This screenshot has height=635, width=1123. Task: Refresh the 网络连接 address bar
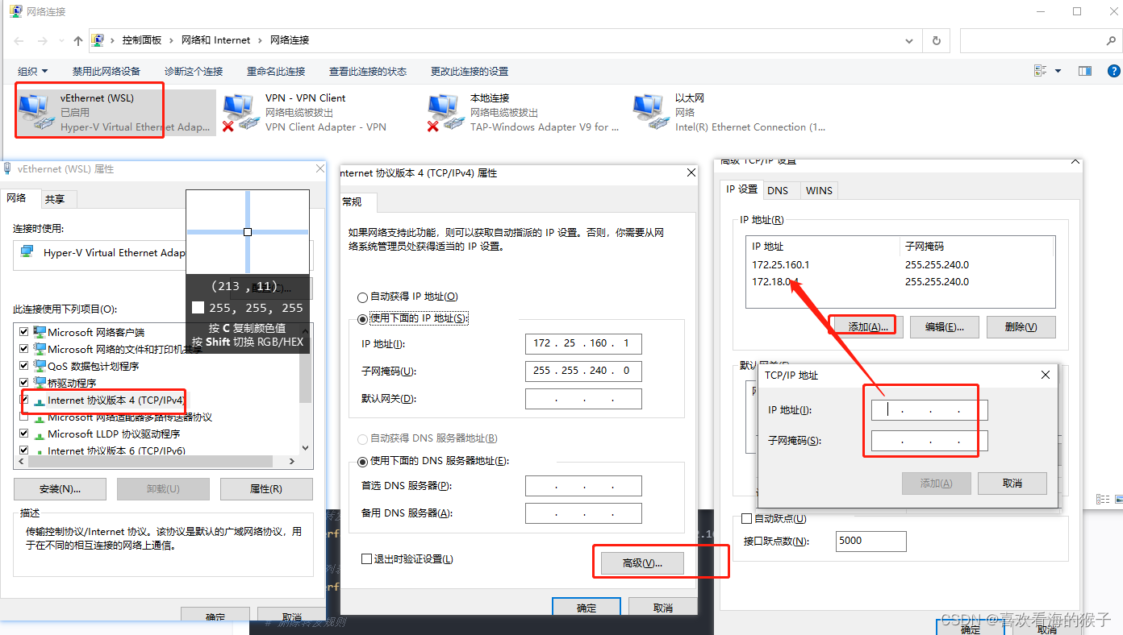[936, 40]
